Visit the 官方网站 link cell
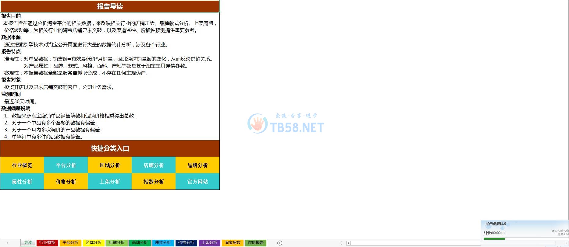Image resolution: width=569 pixels, height=247 pixels. click(x=197, y=182)
